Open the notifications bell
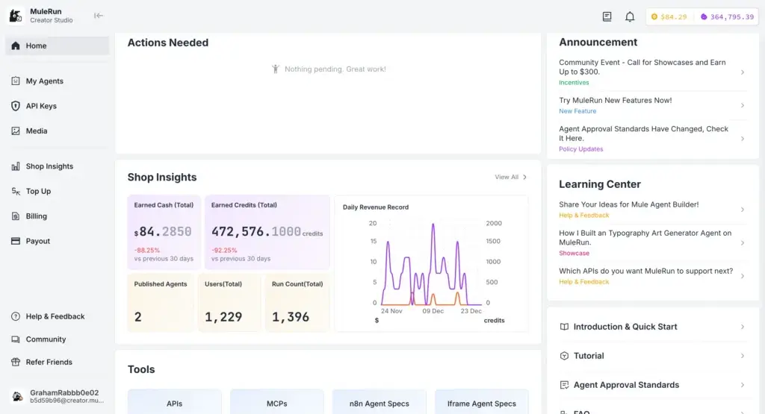The image size is (765, 414). [x=630, y=16]
